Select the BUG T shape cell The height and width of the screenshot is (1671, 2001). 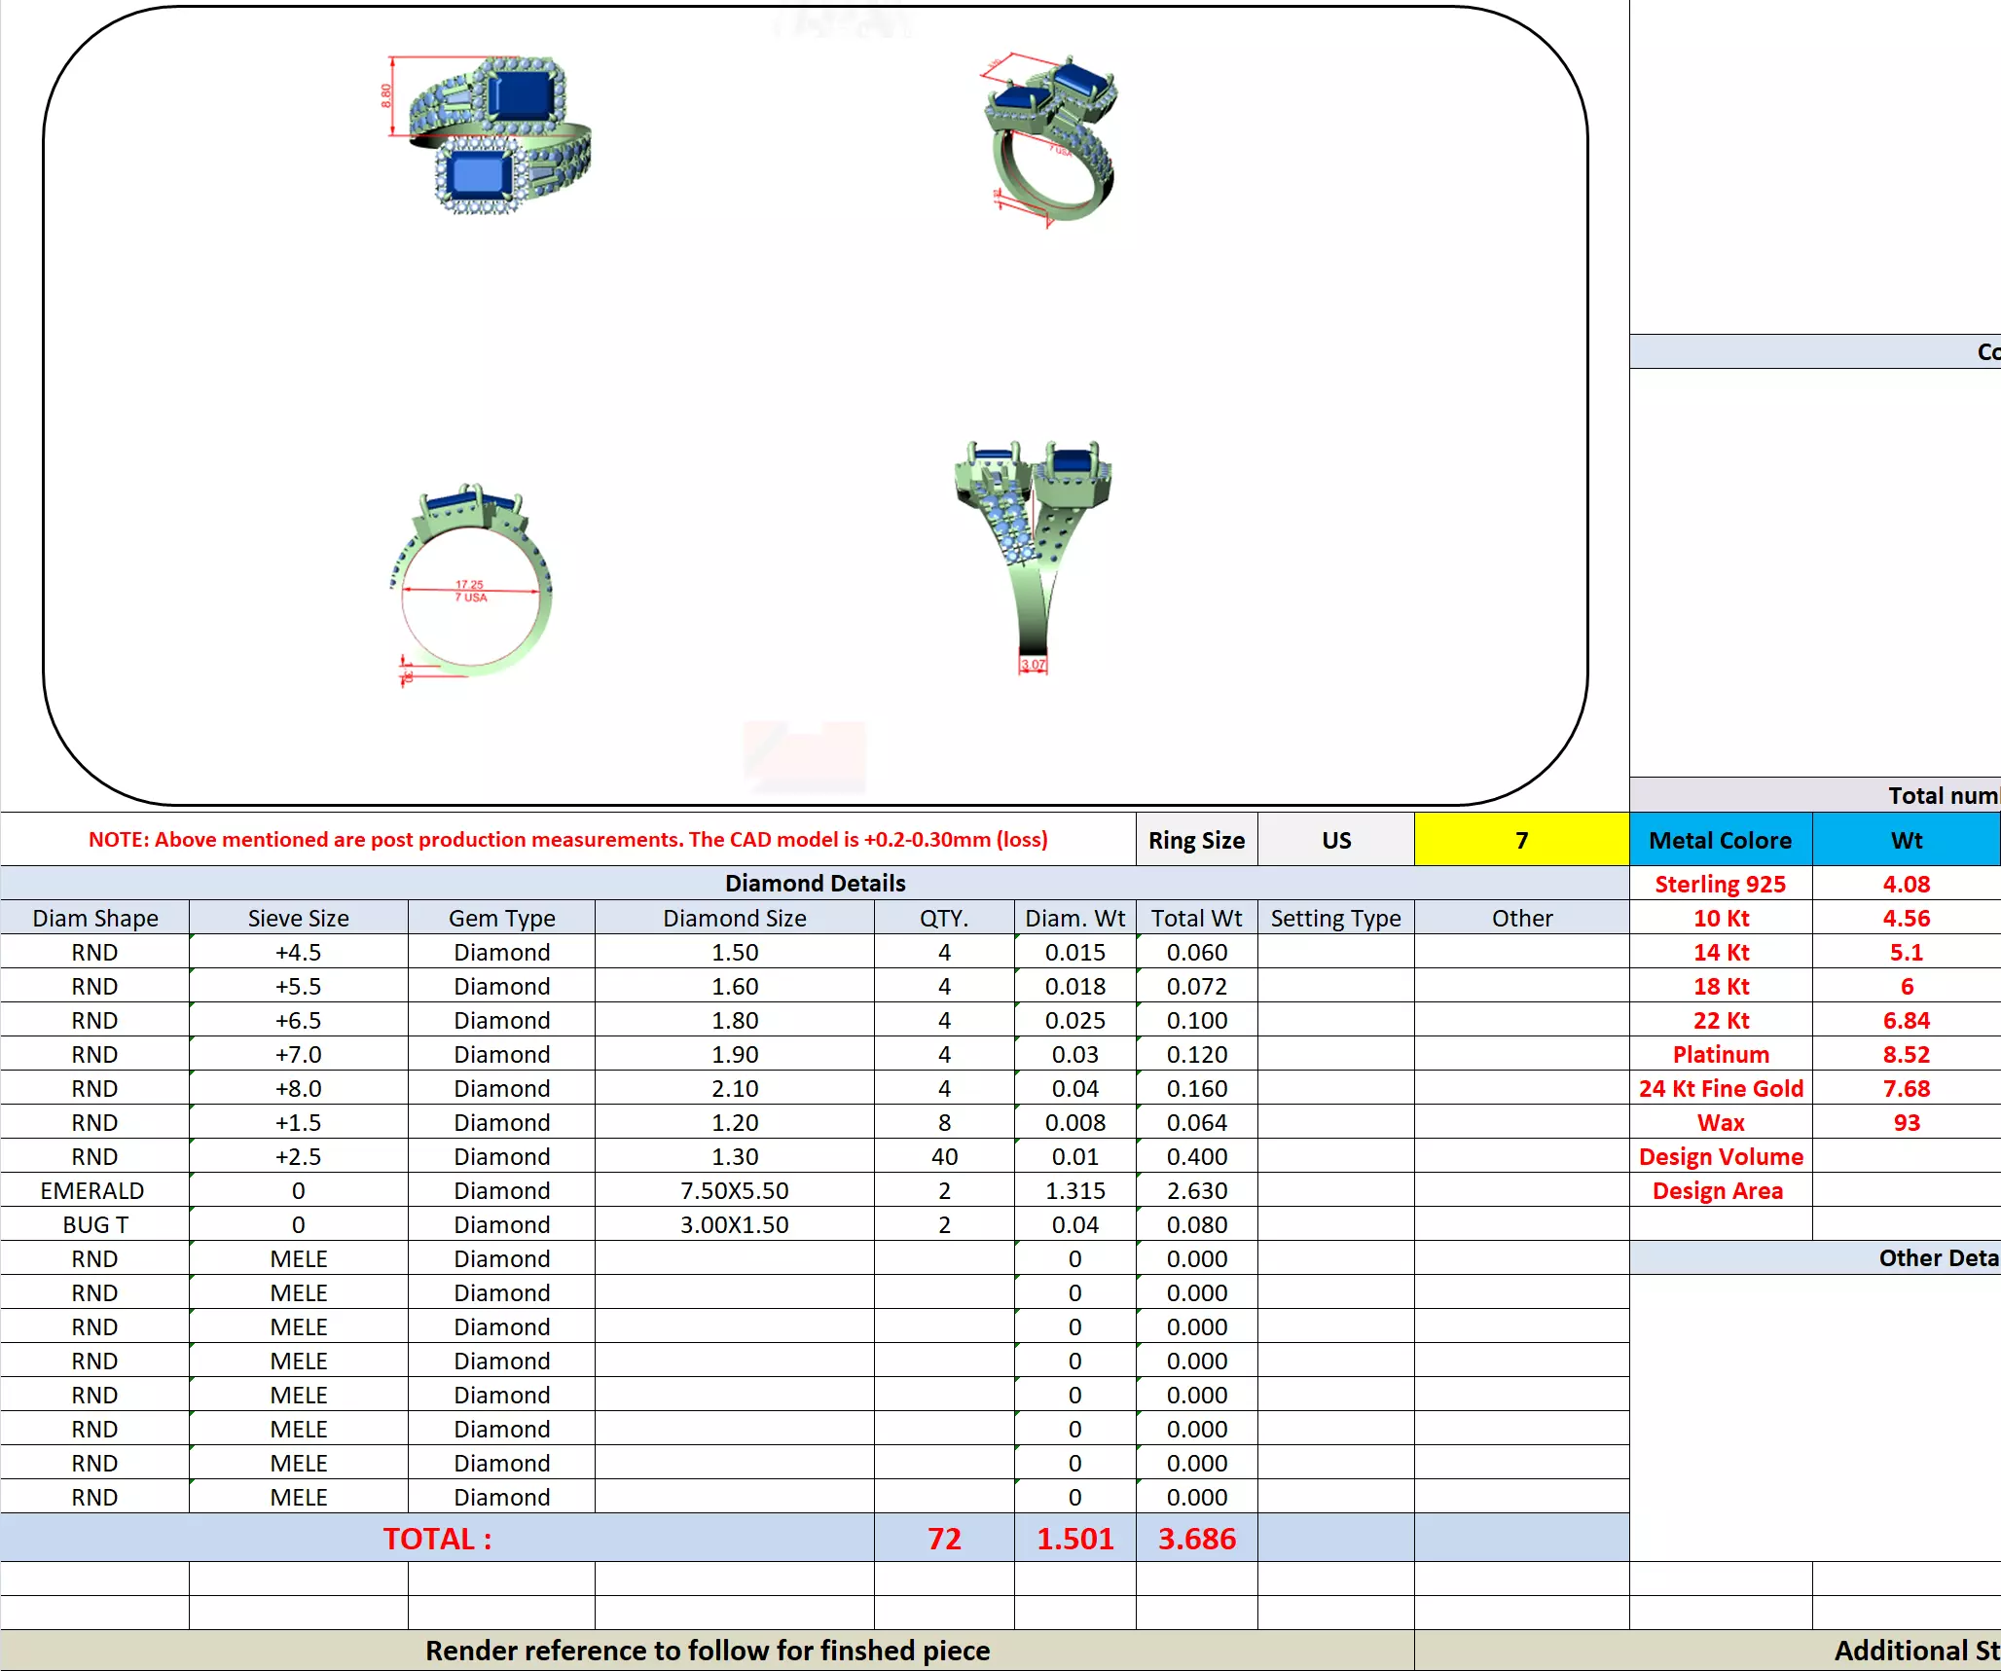tap(93, 1224)
